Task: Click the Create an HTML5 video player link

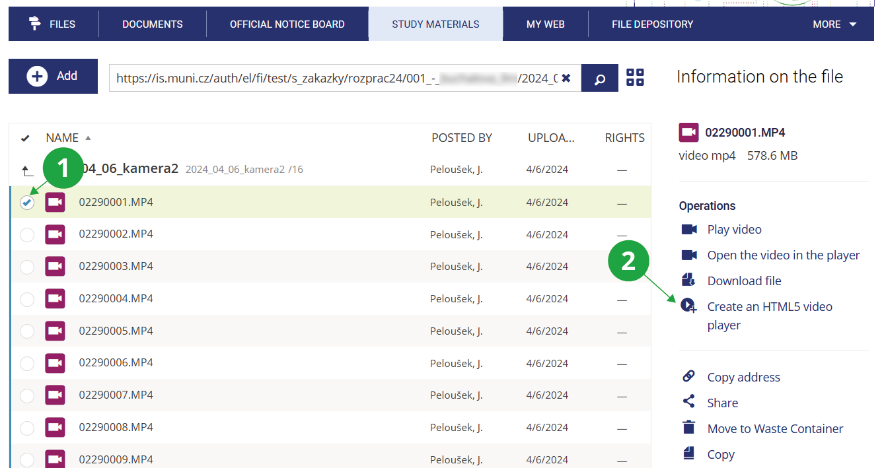Action: (x=769, y=307)
